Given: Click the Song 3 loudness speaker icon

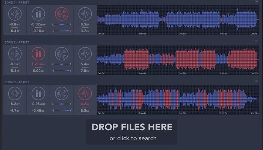Looking at the screenshot, I should (15, 93).
